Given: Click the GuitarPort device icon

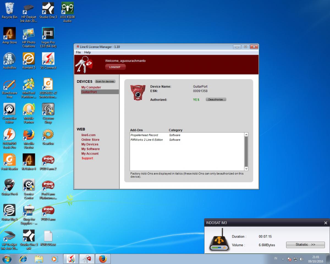Looking at the screenshot, I should click(x=138, y=93).
